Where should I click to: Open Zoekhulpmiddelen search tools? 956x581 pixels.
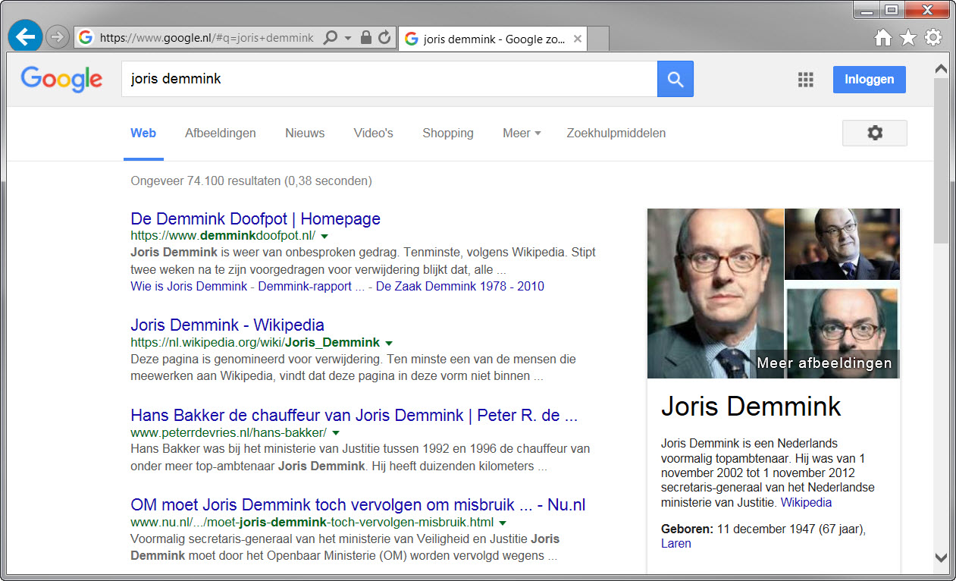[616, 133]
